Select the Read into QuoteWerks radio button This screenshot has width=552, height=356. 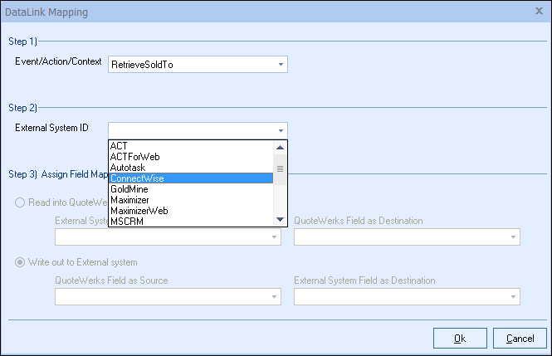tap(19, 202)
